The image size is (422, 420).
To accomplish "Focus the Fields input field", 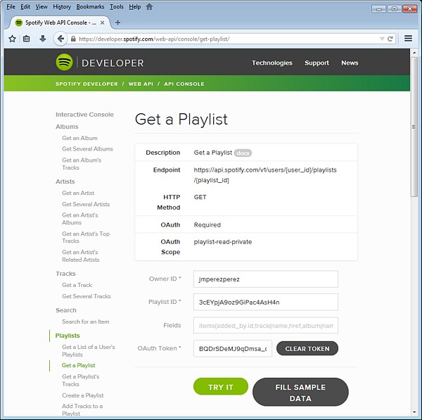I will click(266, 326).
